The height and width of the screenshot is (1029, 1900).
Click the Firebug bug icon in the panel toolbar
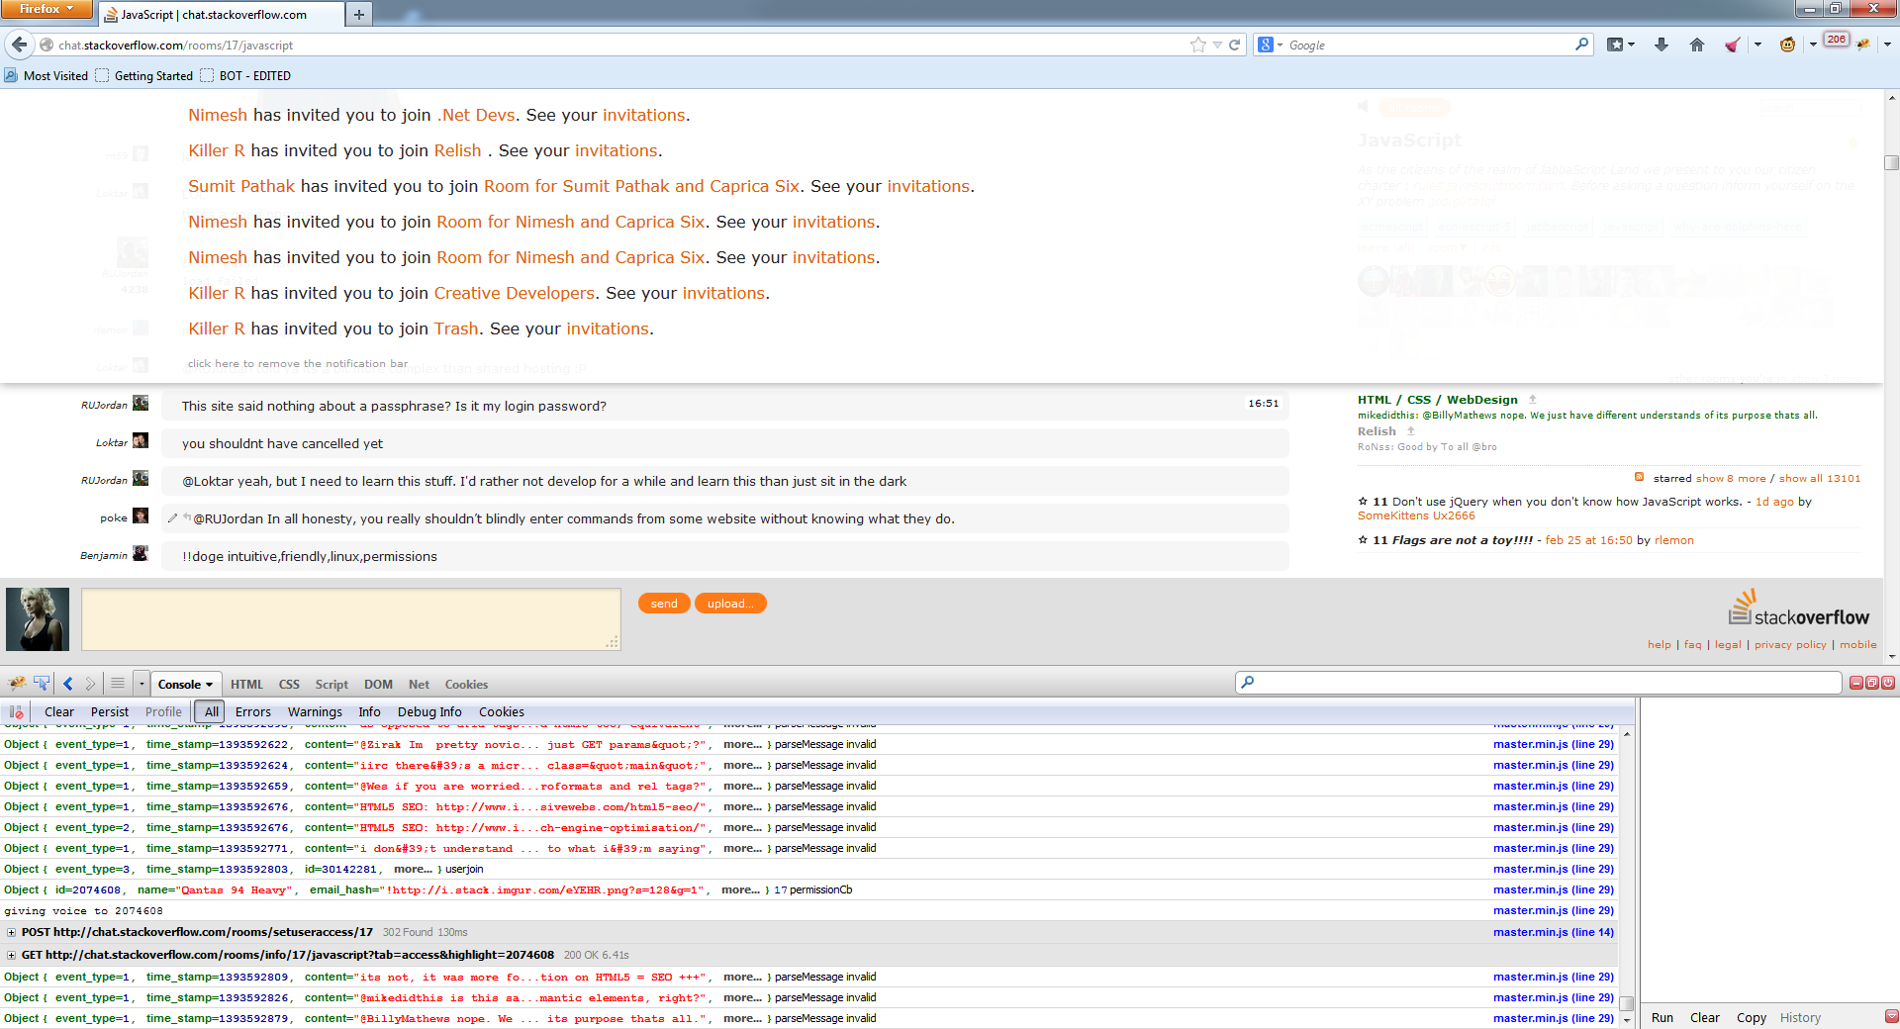point(17,684)
